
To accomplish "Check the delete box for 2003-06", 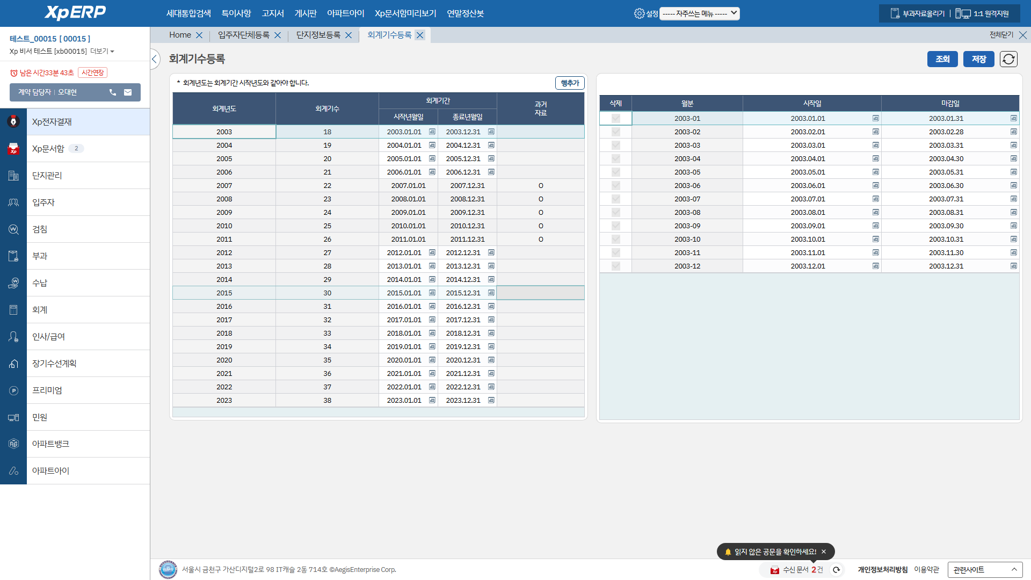I will click(x=615, y=186).
